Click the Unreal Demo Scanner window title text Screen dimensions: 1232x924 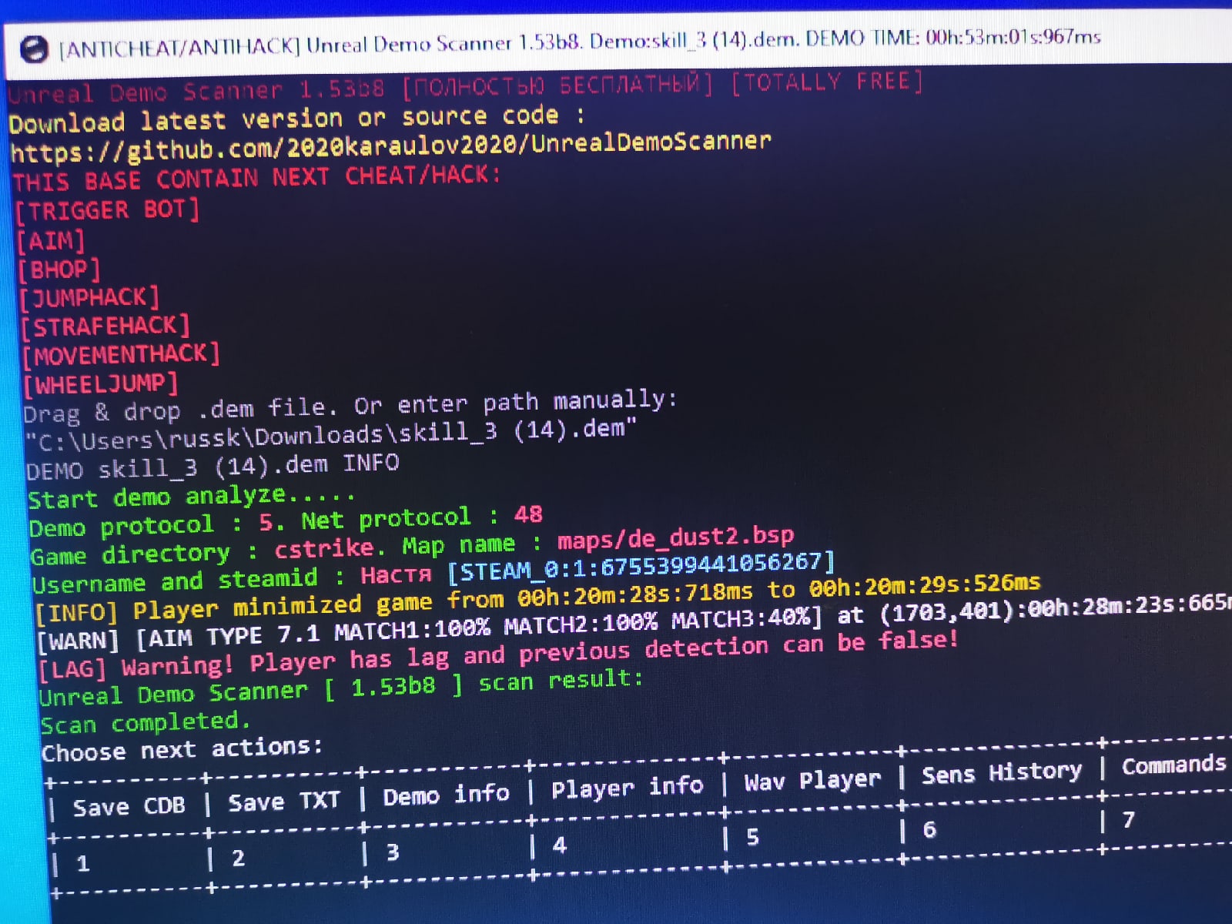pos(580,42)
